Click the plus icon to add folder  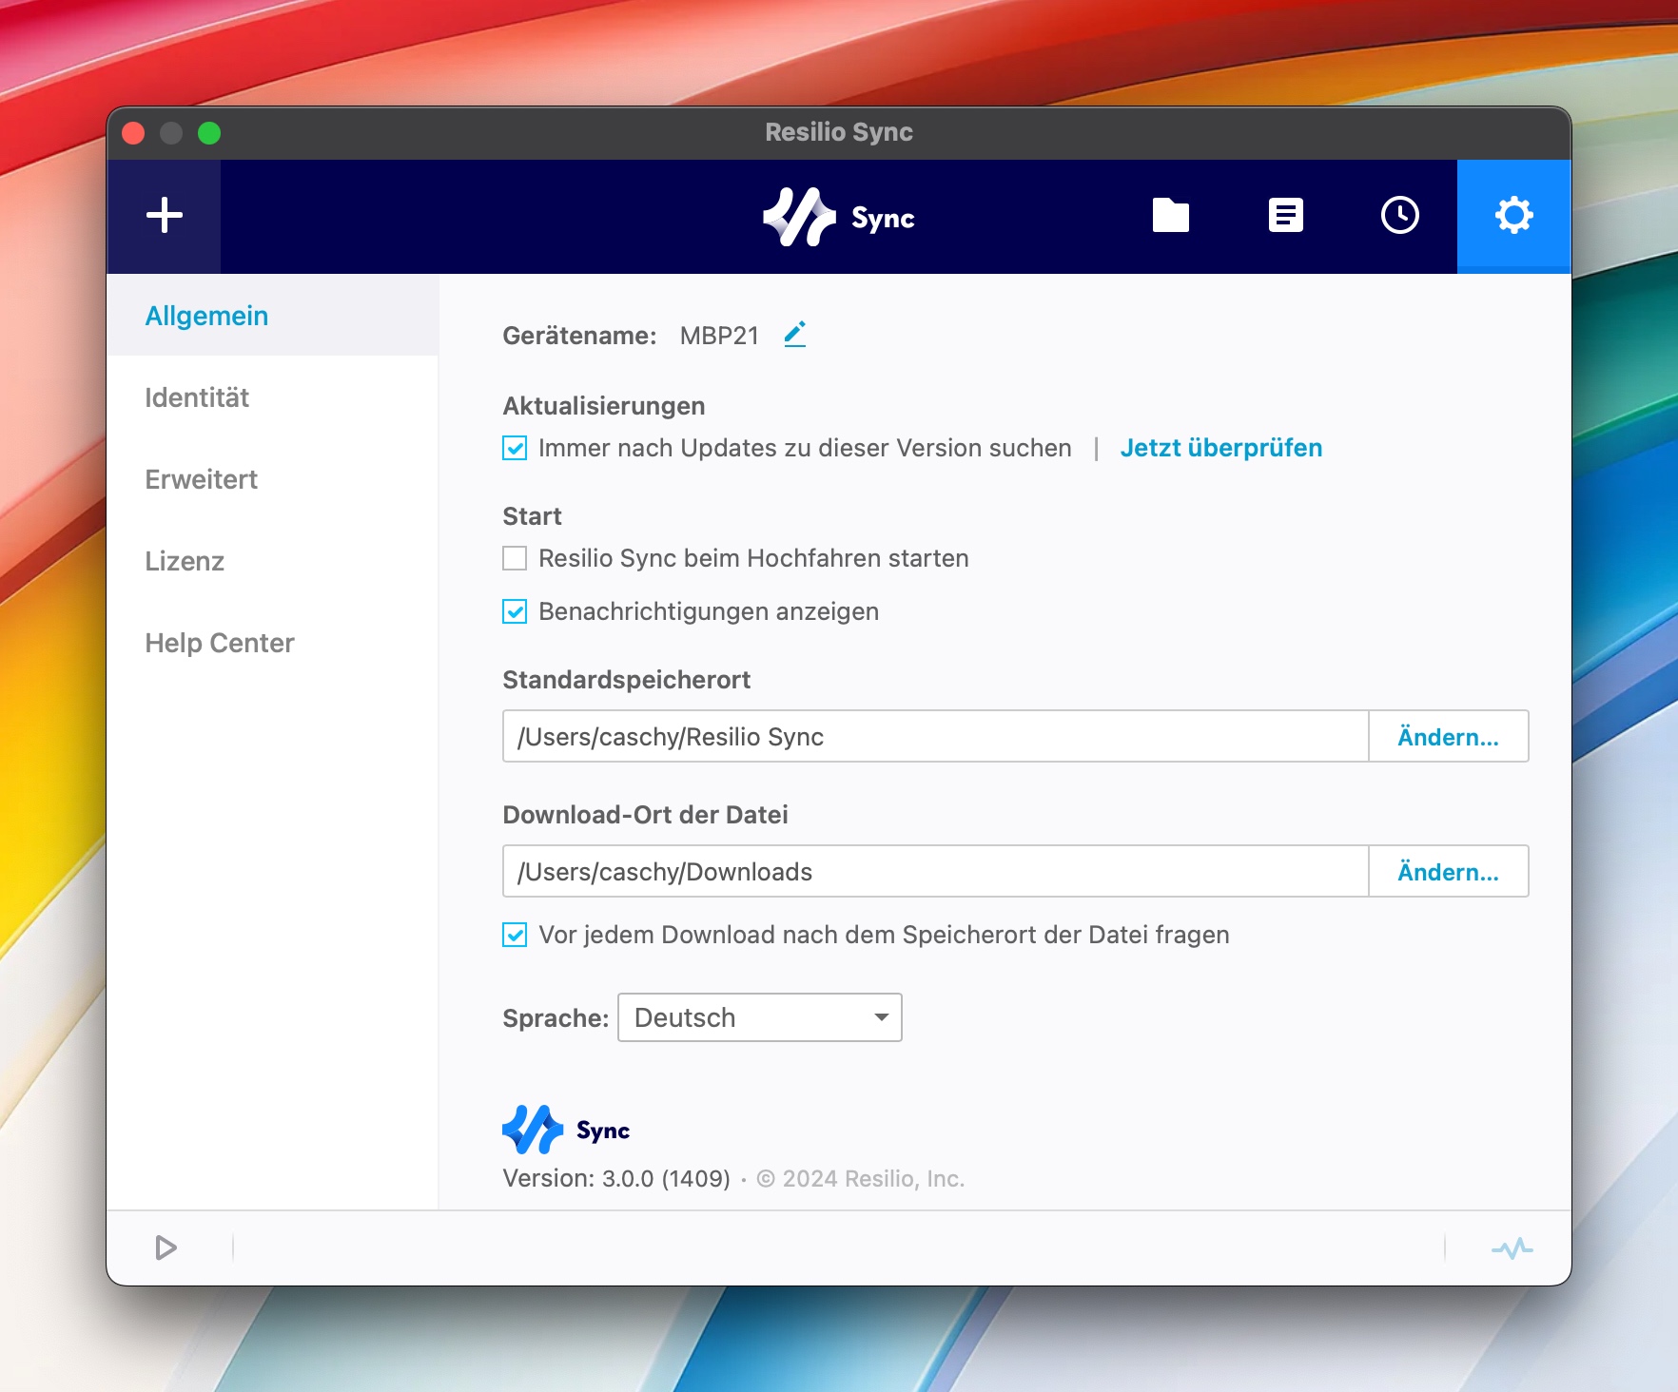[x=164, y=216]
